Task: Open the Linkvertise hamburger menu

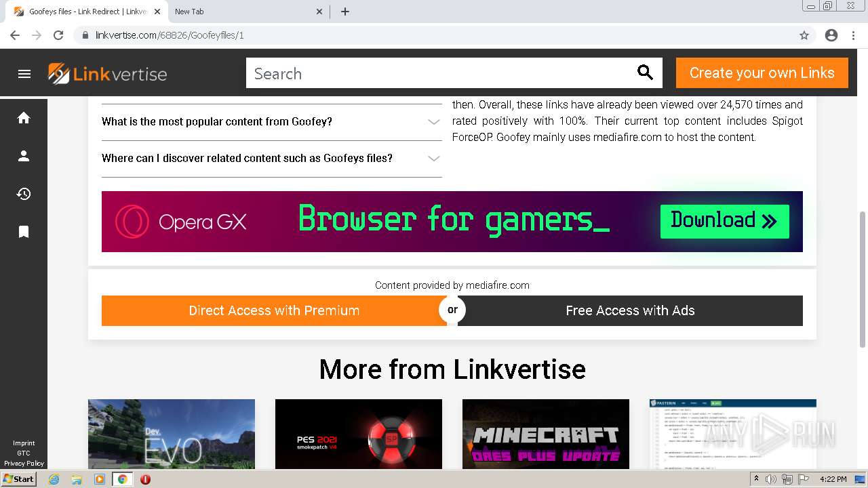Action: (x=24, y=74)
